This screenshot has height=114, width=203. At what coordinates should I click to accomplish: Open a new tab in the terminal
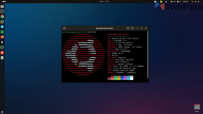[64, 28]
